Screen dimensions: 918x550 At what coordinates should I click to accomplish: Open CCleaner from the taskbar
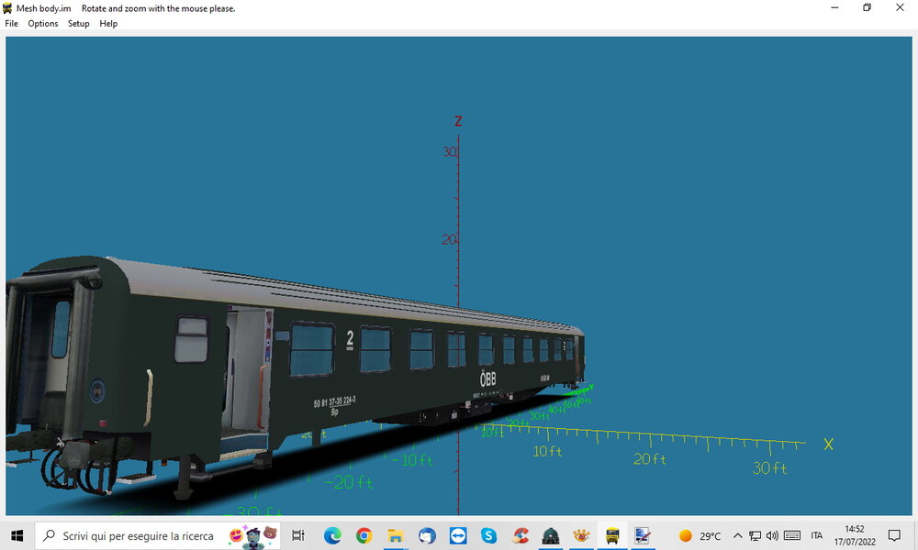[x=521, y=535]
